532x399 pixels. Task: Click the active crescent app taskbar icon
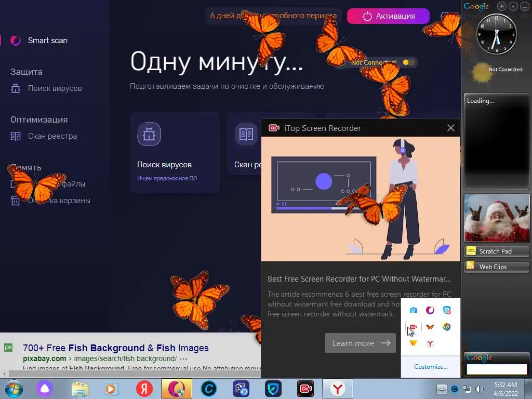pyautogui.click(x=177, y=389)
